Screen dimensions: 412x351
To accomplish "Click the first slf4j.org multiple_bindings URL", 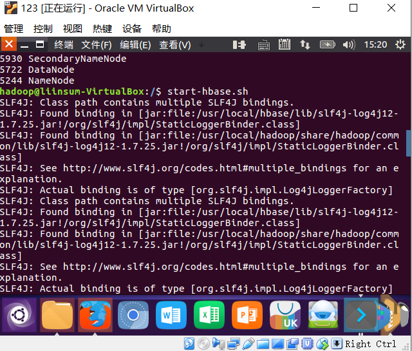I will tap(205, 168).
